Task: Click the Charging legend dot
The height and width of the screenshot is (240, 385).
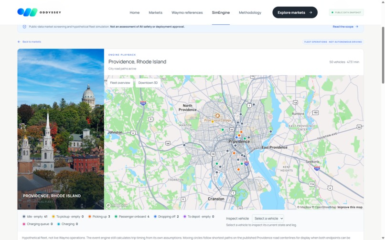Action: [x=58, y=224]
